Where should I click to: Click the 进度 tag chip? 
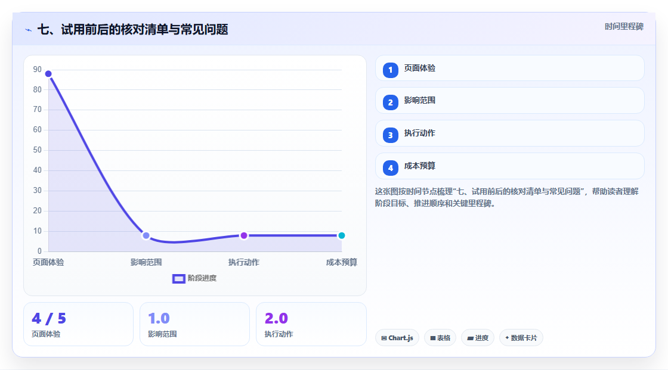click(x=478, y=338)
